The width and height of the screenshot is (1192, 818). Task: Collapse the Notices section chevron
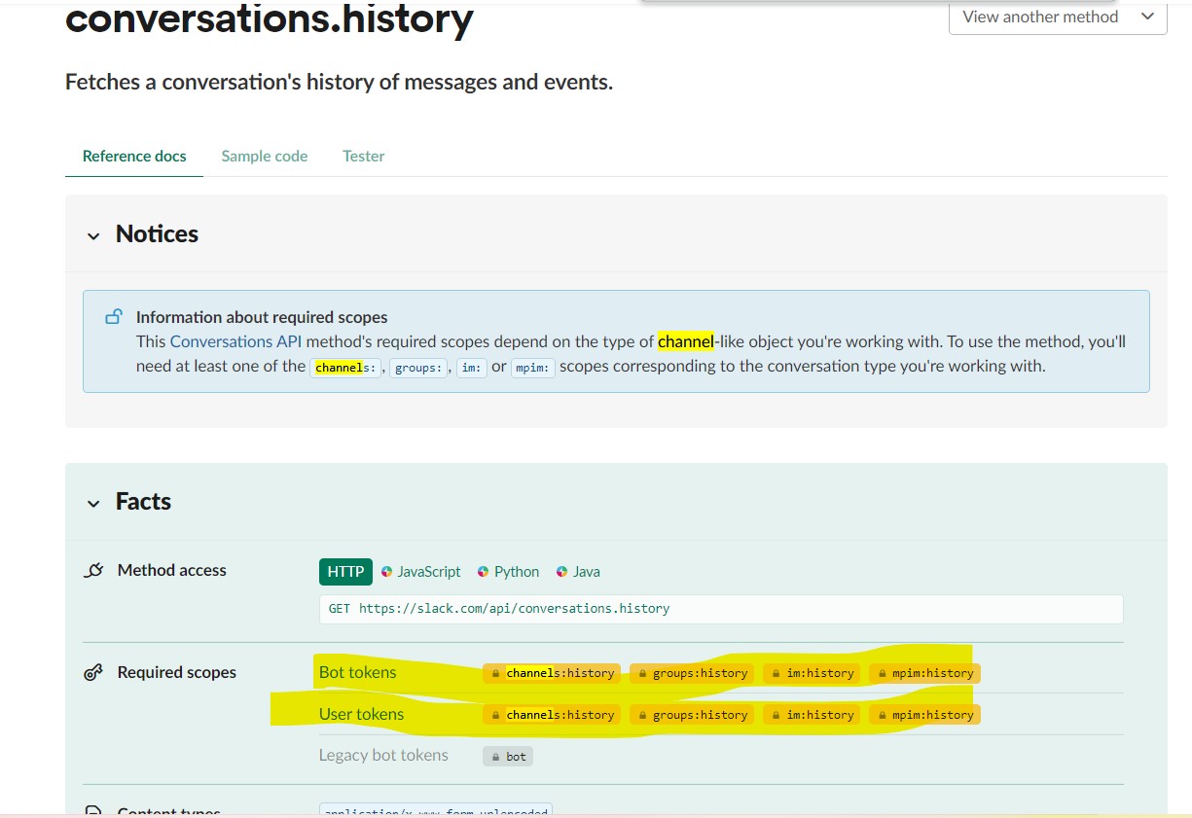[93, 235]
